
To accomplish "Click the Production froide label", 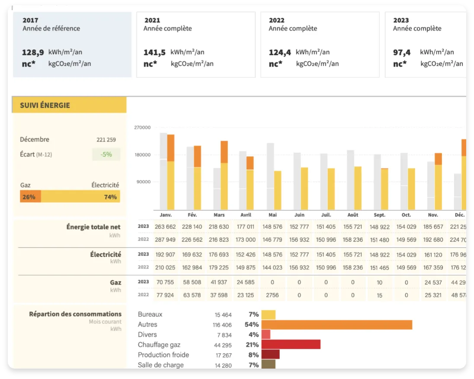I will [x=163, y=355].
